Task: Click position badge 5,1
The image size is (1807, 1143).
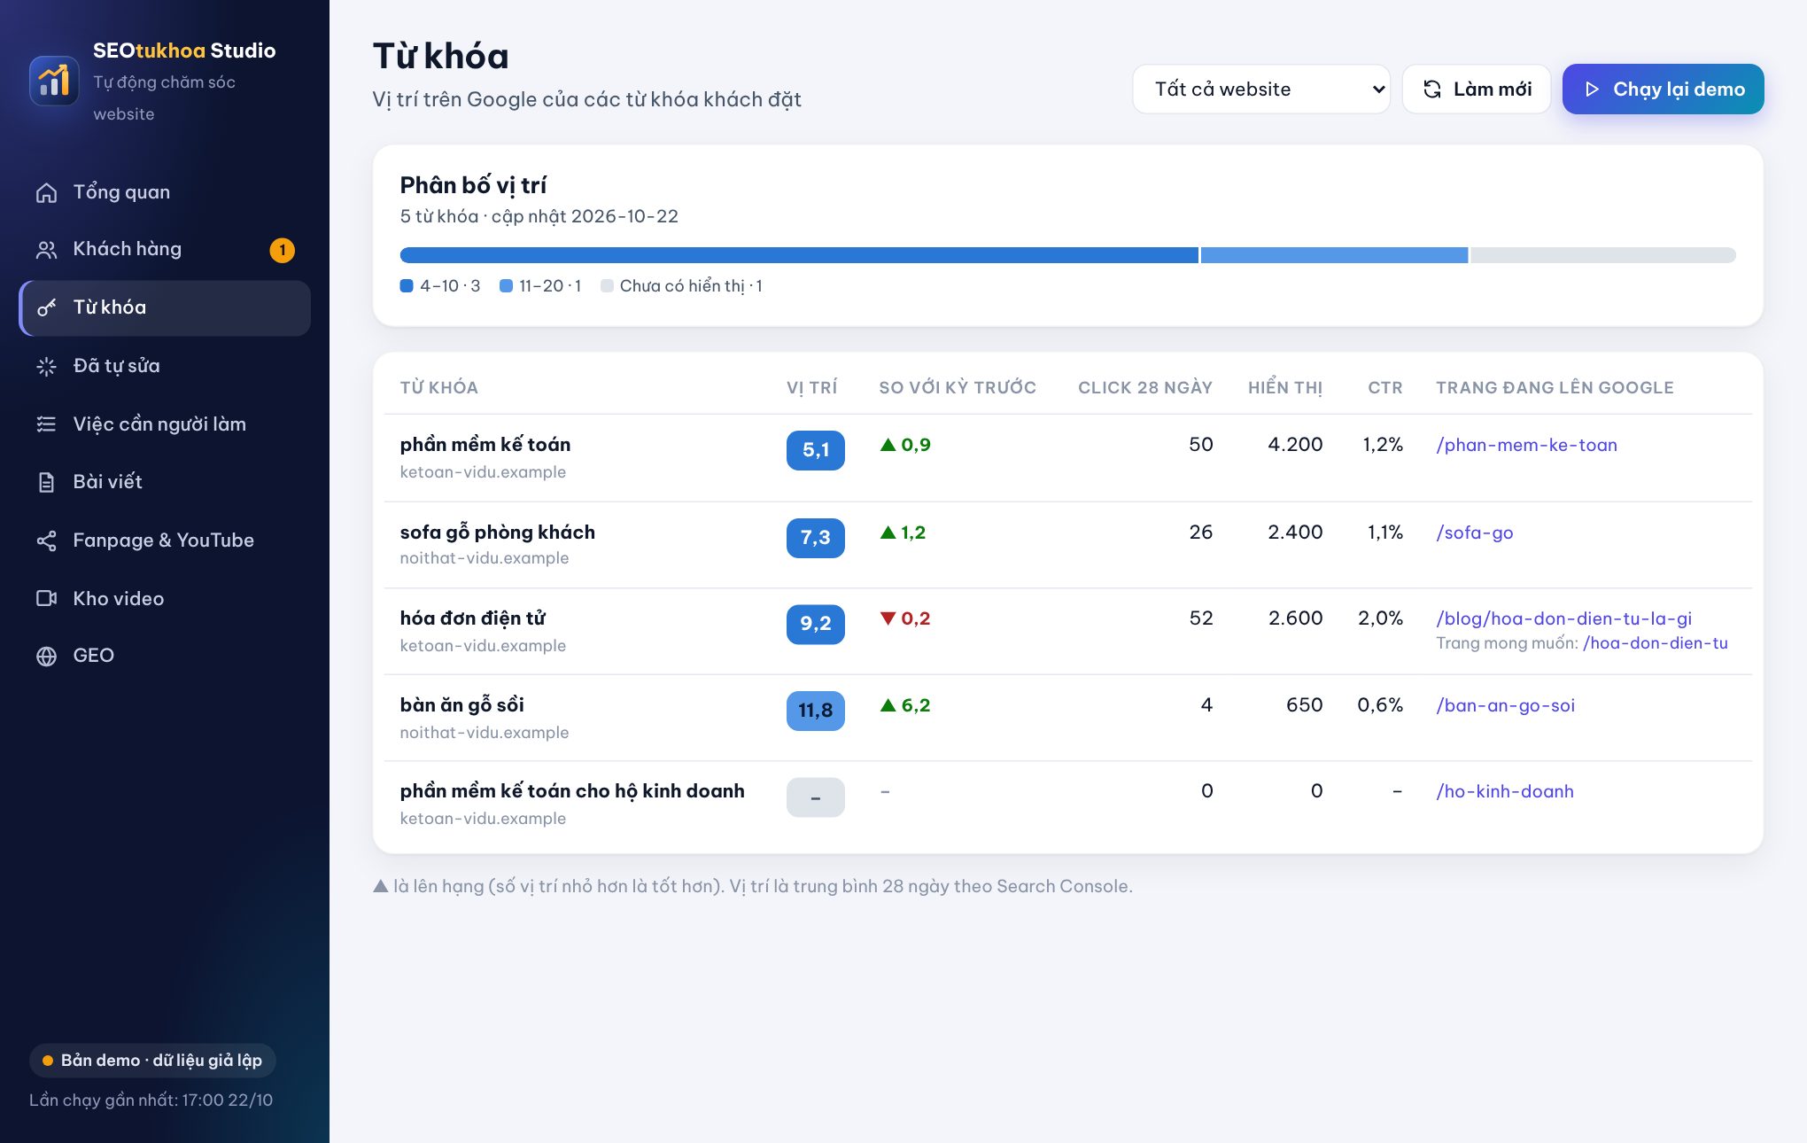Action: click(x=815, y=450)
